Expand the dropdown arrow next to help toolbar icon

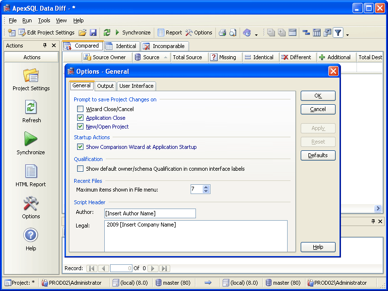(x=256, y=34)
